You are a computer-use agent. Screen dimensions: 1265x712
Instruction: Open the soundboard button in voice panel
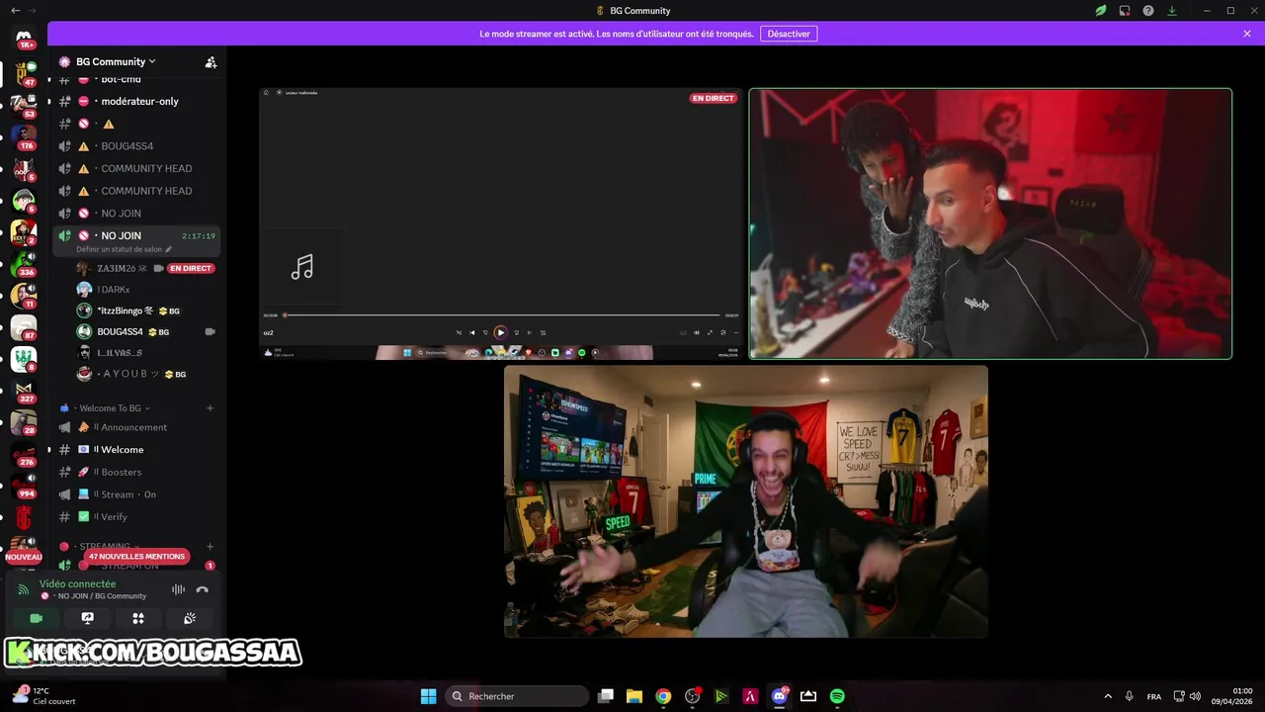pyautogui.click(x=190, y=618)
